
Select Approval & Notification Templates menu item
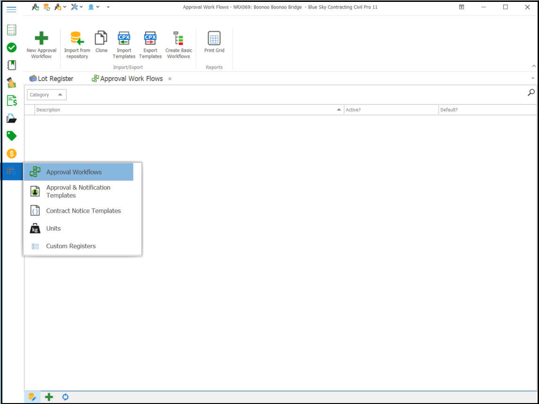coord(78,191)
